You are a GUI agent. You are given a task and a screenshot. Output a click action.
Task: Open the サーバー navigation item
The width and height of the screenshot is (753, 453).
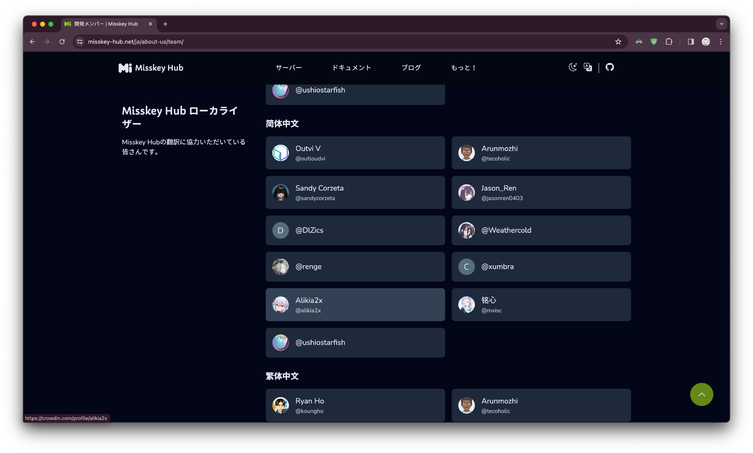pos(289,68)
